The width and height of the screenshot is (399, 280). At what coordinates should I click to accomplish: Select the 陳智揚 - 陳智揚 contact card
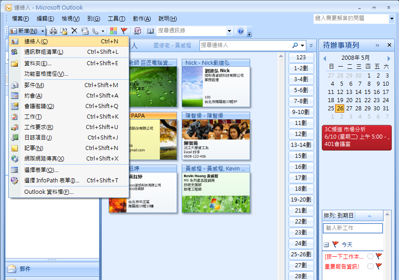pyautogui.click(x=216, y=136)
